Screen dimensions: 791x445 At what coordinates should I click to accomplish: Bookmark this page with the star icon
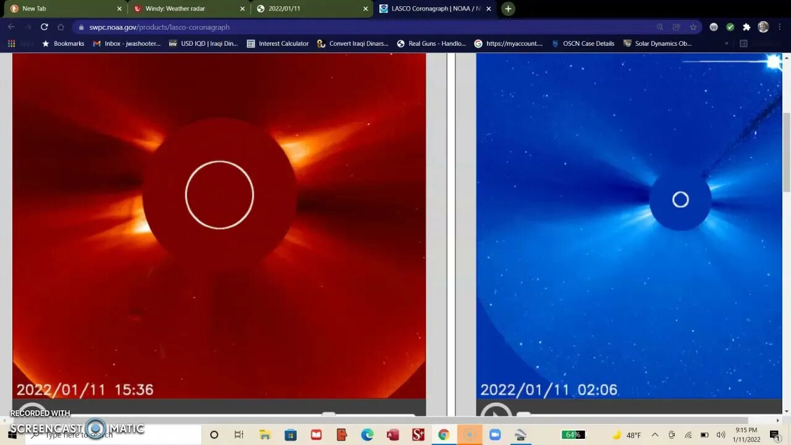click(693, 27)
